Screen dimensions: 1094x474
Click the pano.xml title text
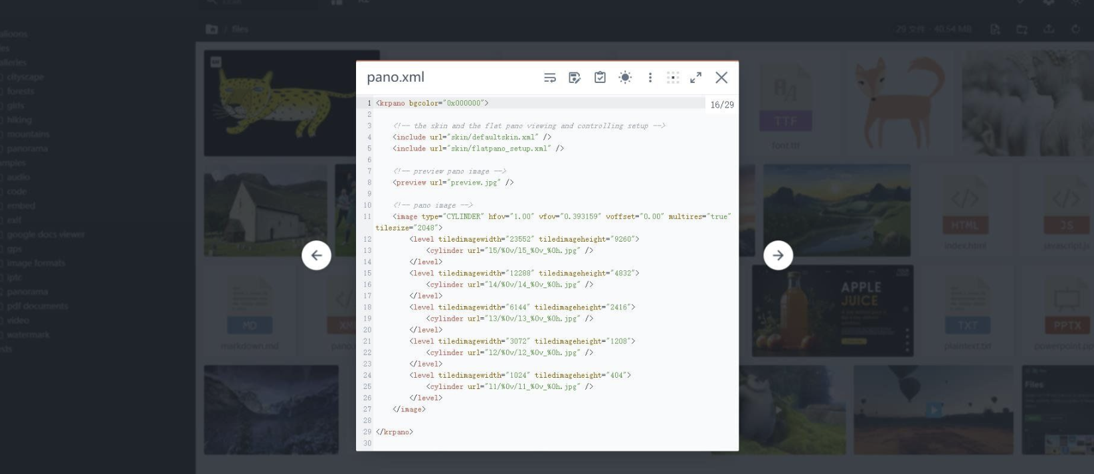click(x=395, y=77)
